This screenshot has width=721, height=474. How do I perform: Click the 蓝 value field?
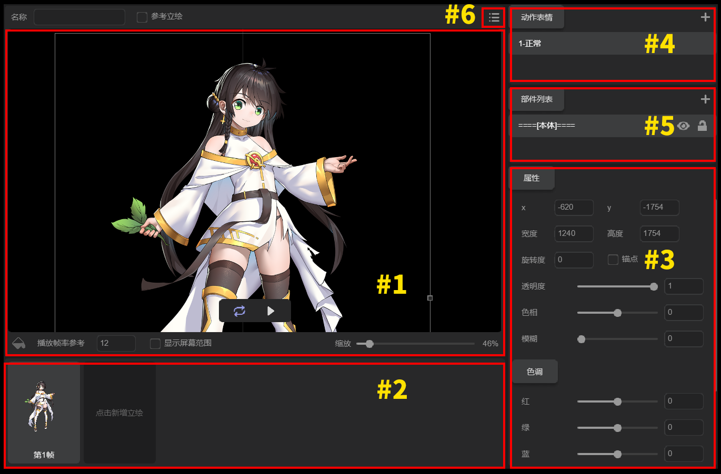click(x=684, y=454)
